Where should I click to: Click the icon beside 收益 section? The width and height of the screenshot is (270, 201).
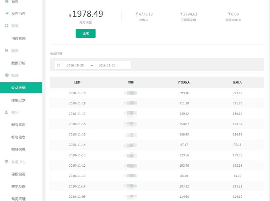7,75
